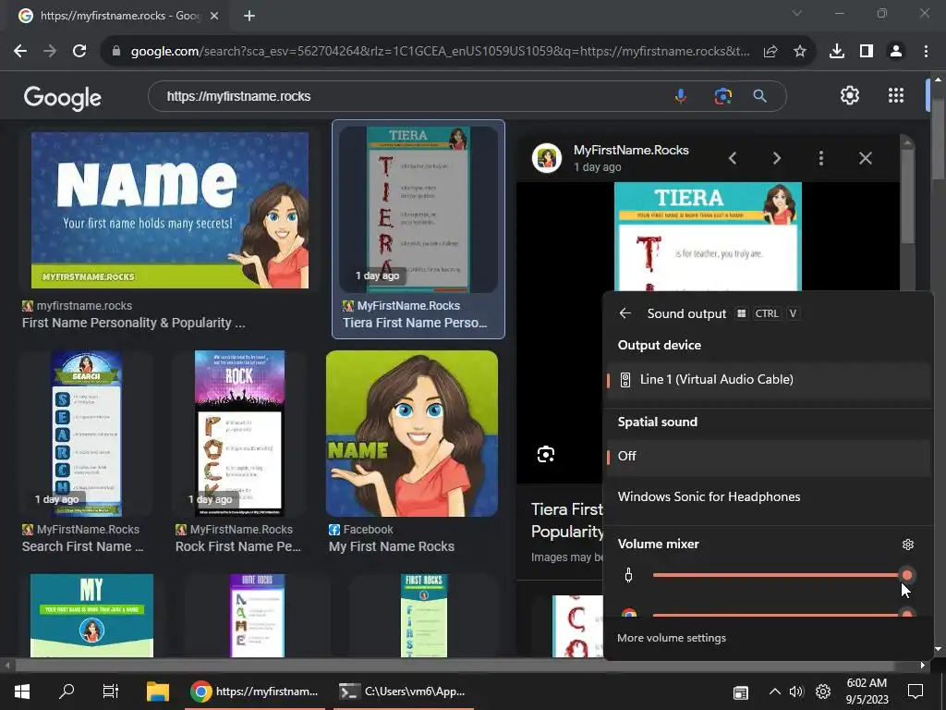Switch to C:\Users\vm6 terminal taskbar window

pyautogui.click(x=403, y=692)
